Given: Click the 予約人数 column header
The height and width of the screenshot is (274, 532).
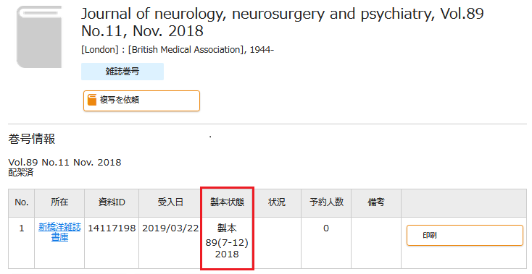Looking at the screenshot, I should (326, 202).
